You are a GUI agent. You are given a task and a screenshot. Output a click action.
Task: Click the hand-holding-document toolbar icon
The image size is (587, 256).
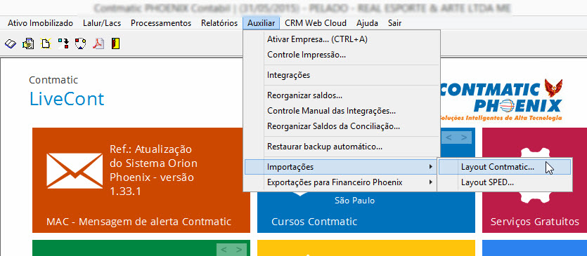[28, 43]
